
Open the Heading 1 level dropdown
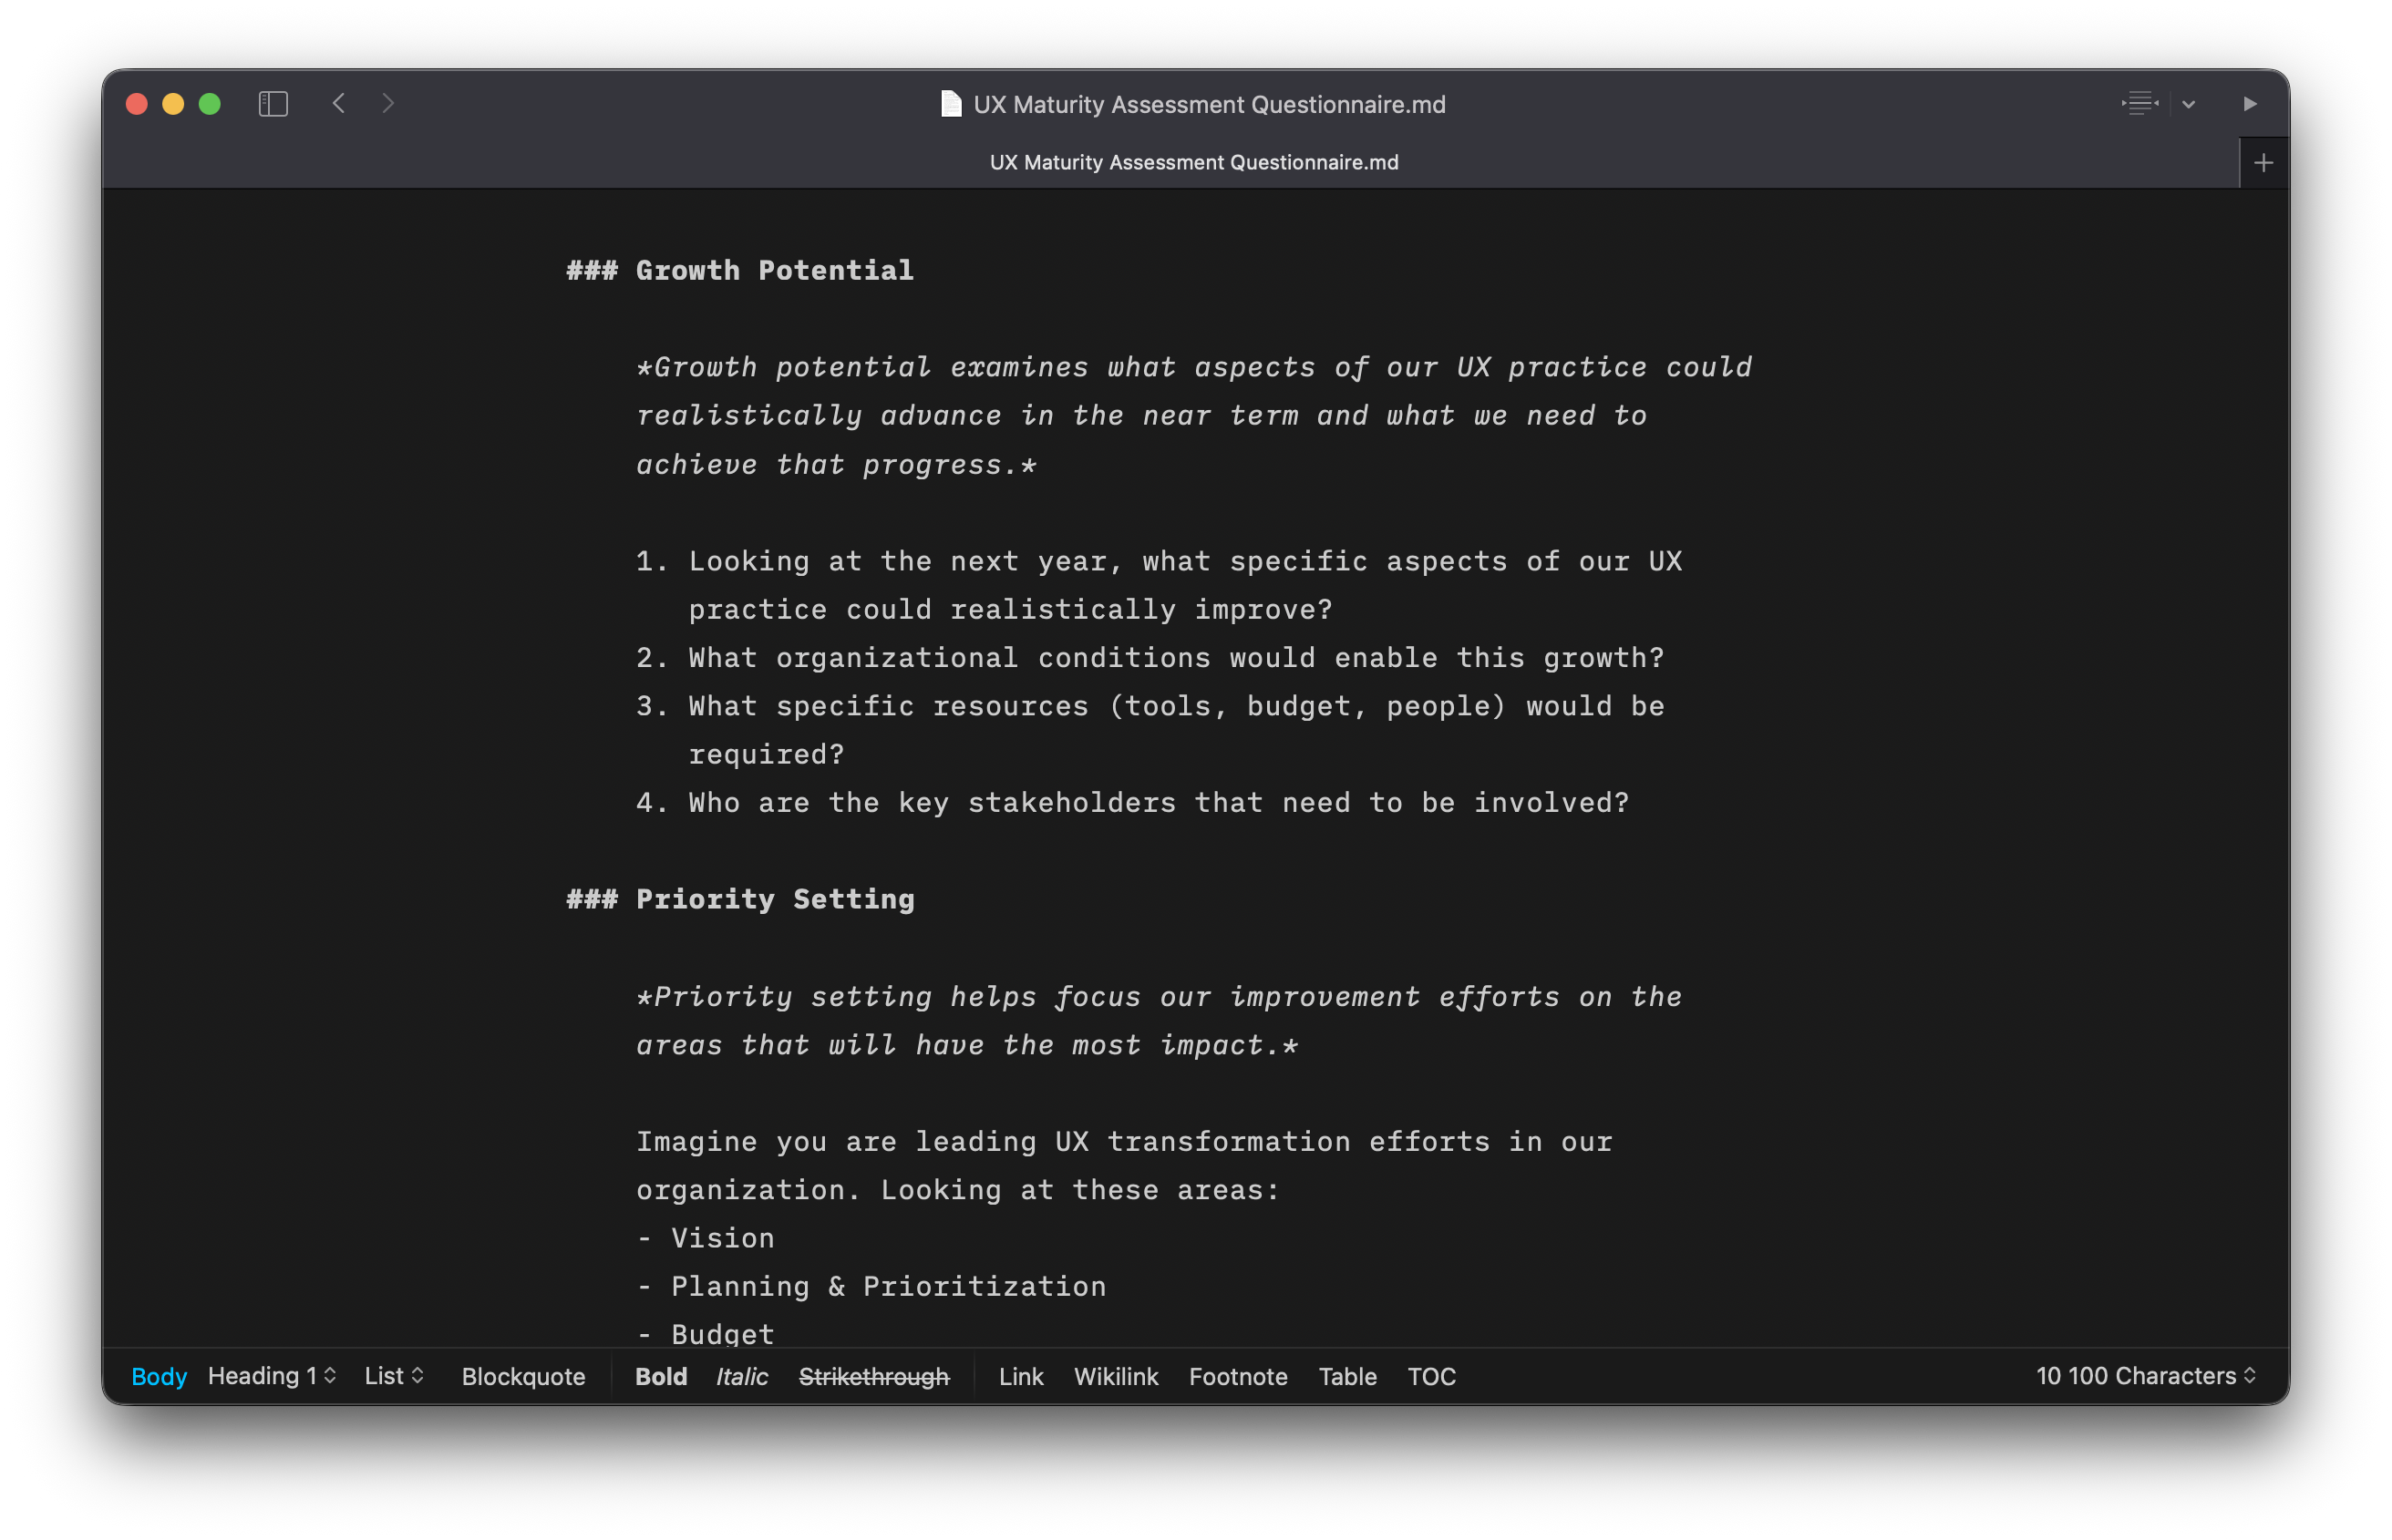click(271, 1376)
